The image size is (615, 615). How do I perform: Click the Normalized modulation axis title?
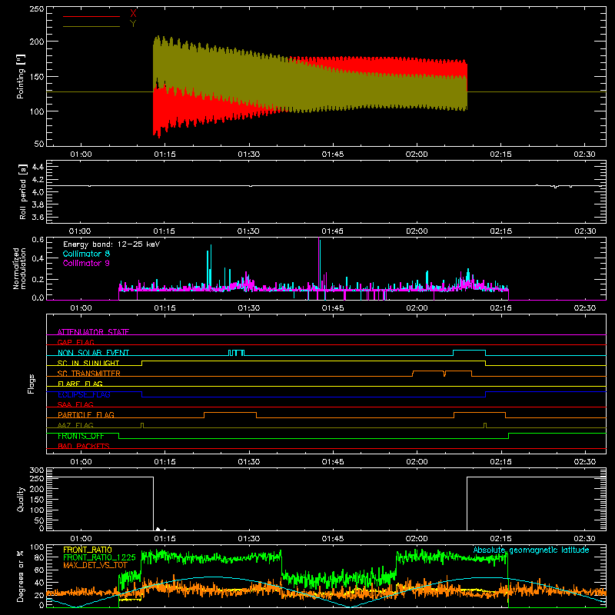20,268
